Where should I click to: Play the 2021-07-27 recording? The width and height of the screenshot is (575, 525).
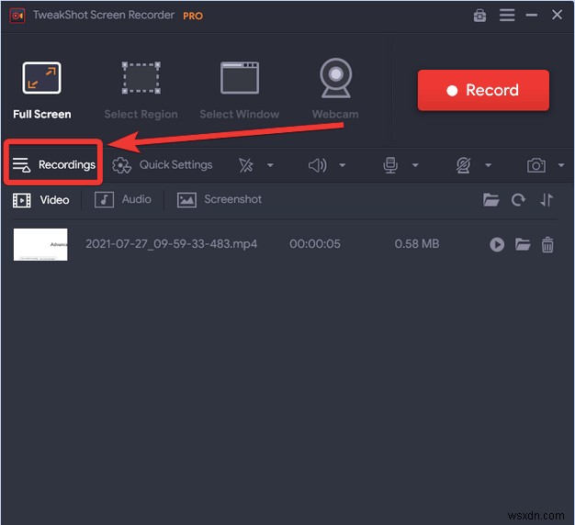pyautogui.click(x=497, y=245)
